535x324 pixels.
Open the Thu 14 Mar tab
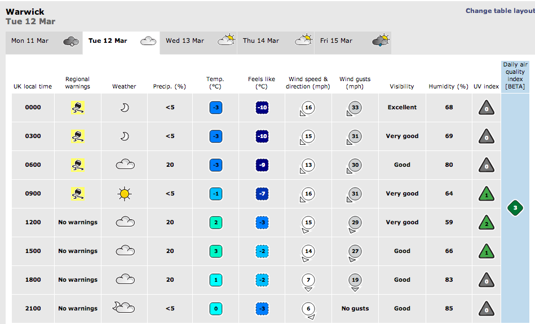tap(275, 43)
